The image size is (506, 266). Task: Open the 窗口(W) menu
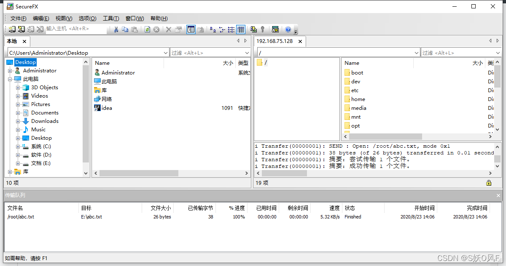135,19
